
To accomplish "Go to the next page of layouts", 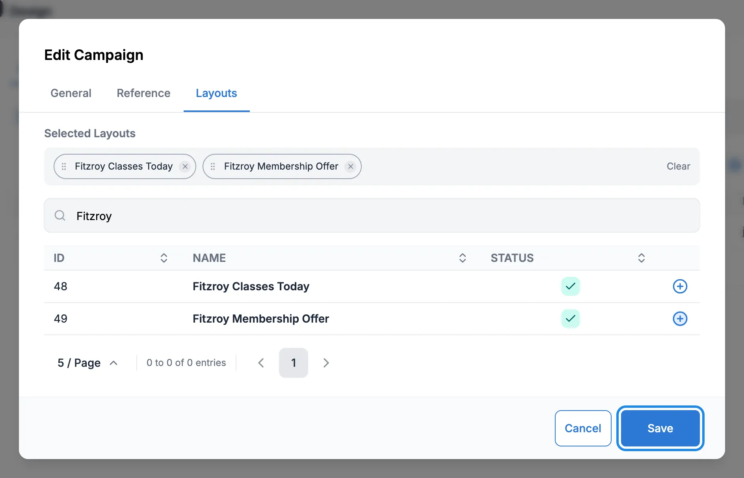I will point(326,363).
